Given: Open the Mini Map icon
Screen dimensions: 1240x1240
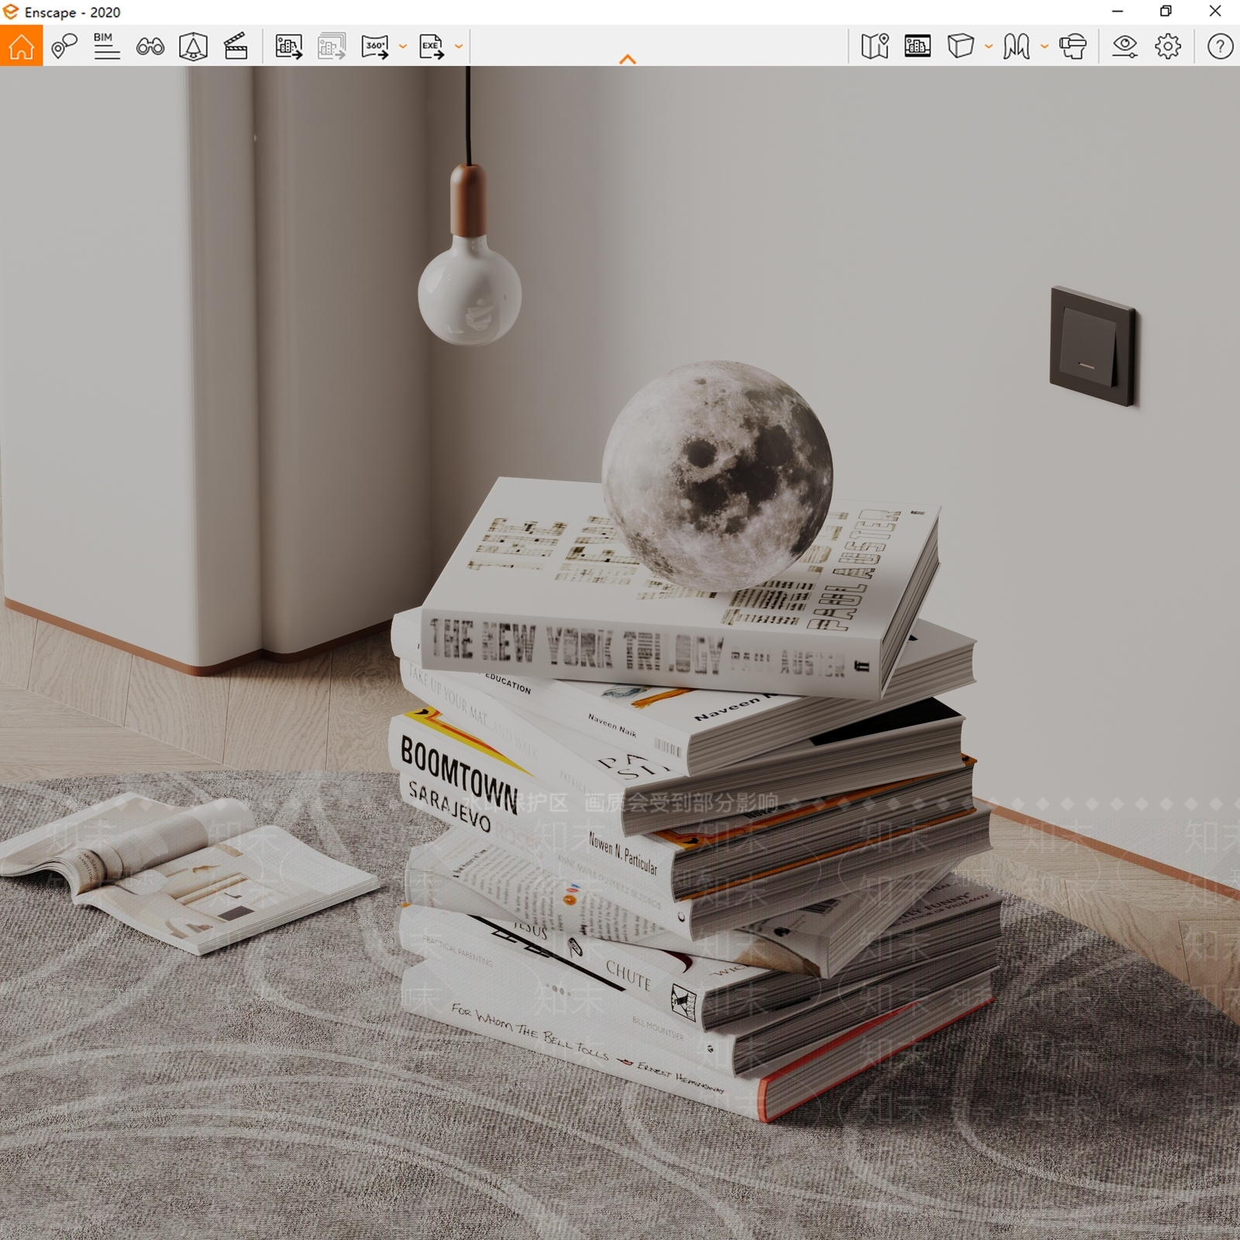Looking at the screenshot, I should click(x=875, y=46).
